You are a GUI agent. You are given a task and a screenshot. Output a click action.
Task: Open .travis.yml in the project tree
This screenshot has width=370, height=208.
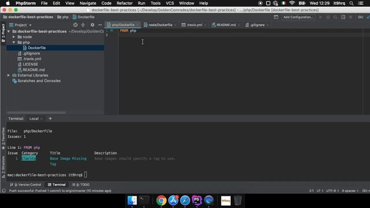32,59
